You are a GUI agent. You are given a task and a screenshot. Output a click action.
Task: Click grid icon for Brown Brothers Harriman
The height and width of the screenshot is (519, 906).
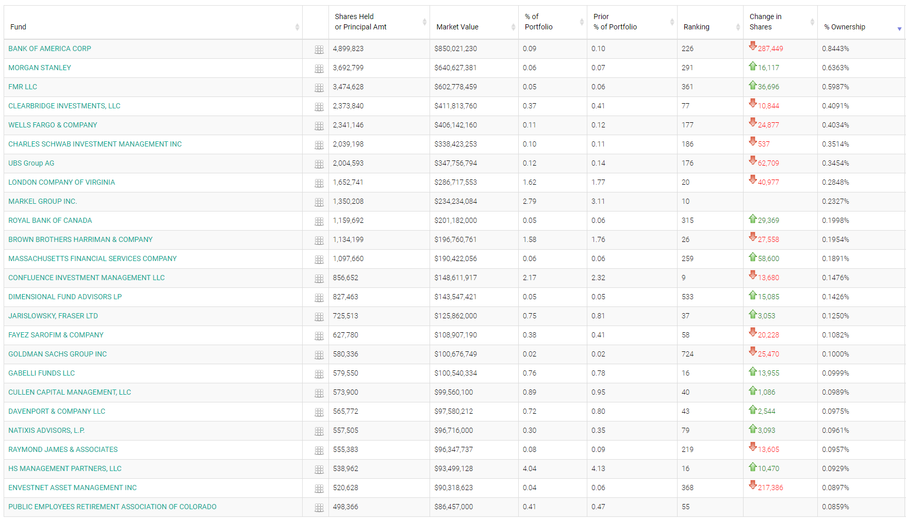click(x=319, y=240)
